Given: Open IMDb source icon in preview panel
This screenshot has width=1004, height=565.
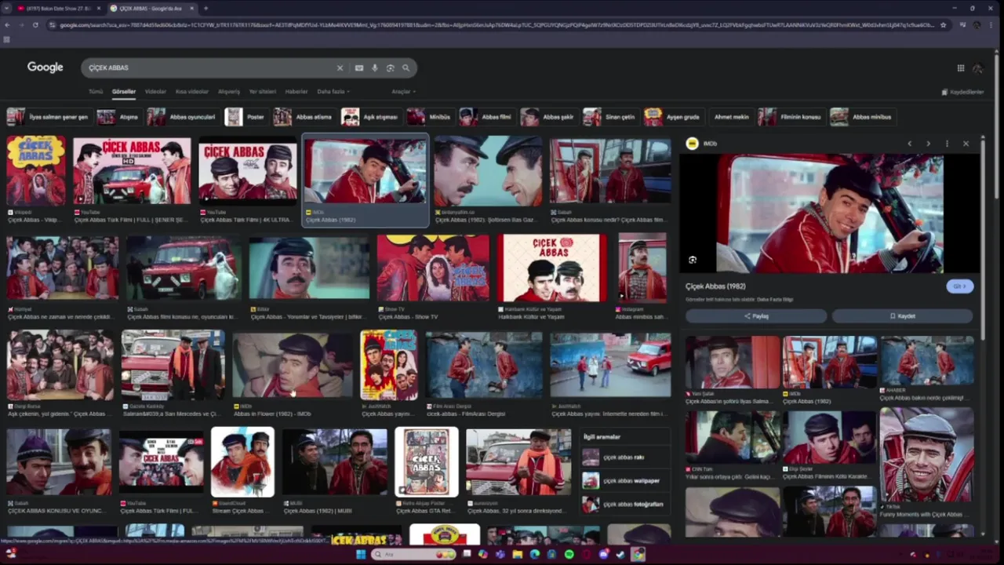Looking at the screenshot, I should 692,144.
